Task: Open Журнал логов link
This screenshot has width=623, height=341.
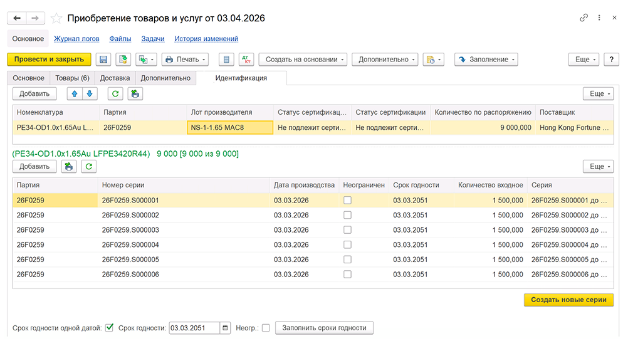Action: pos(76,39)
